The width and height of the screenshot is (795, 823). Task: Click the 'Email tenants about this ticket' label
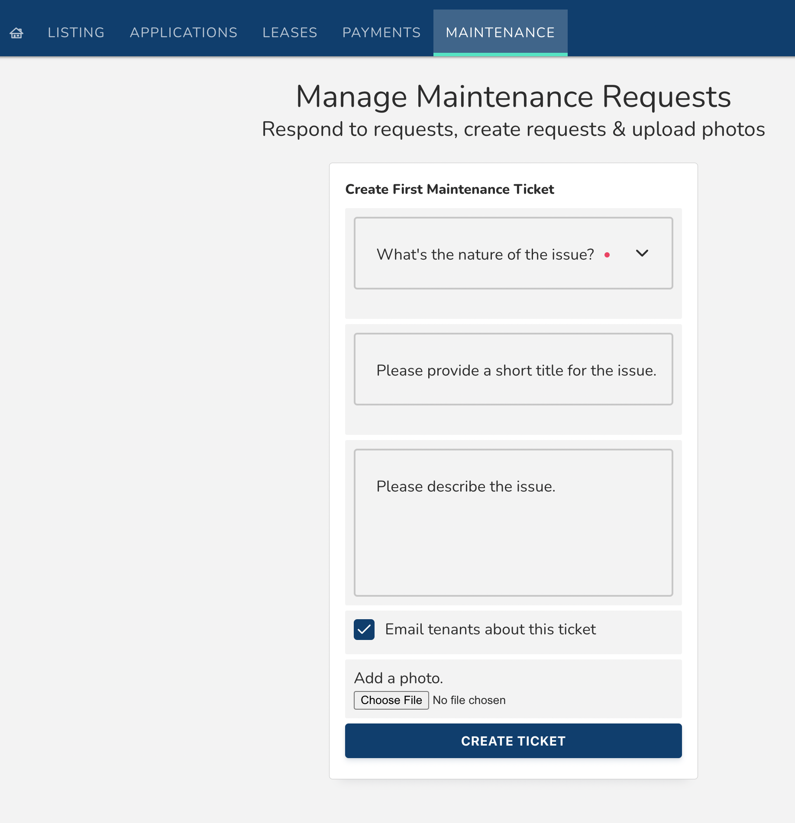pyautogui.click(x=490, y=630)
